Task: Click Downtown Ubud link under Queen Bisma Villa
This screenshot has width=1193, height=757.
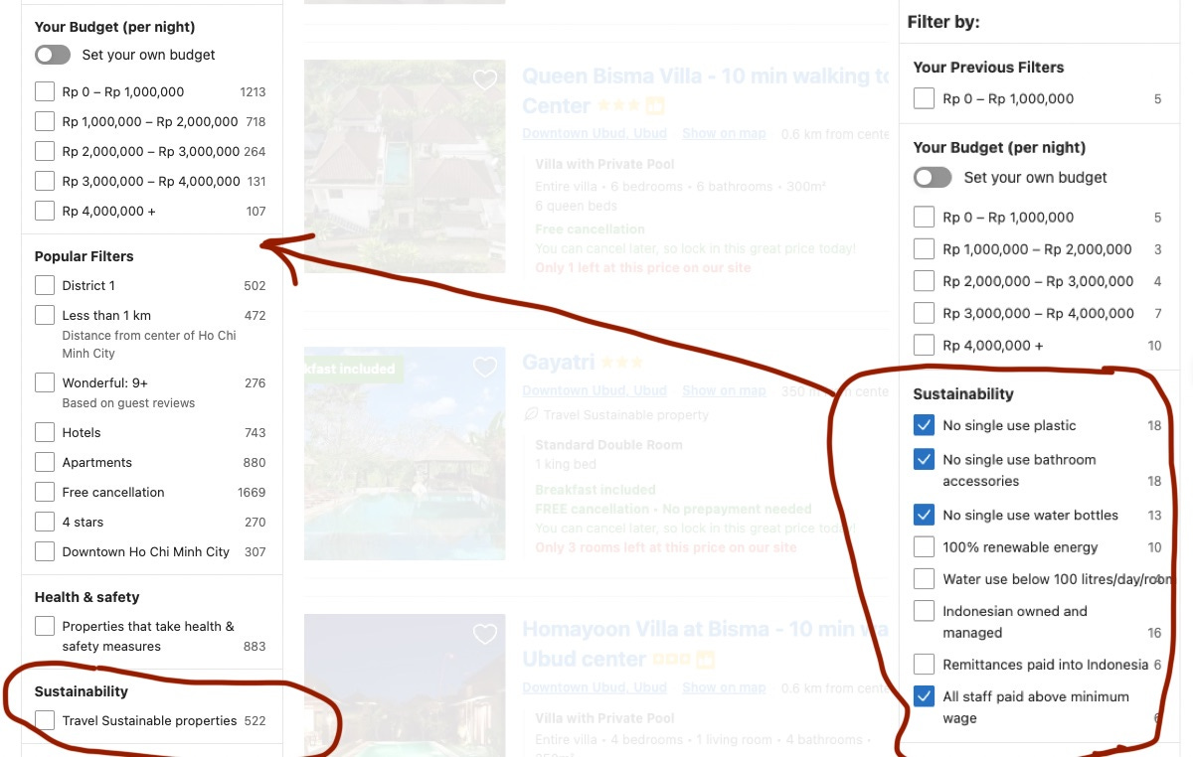Action: pos(595,133)
